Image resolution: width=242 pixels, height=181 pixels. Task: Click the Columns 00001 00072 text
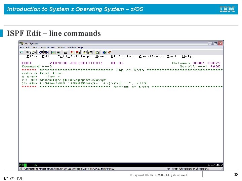point(196,63)
